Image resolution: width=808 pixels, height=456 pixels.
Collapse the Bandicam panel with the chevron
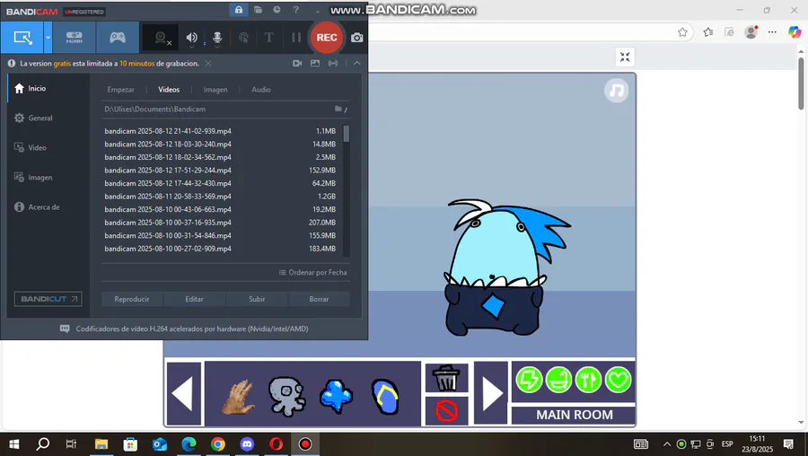coord(356,64)
